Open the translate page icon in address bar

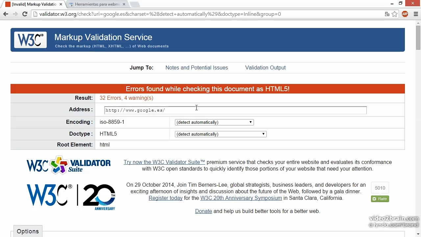(387, 14)
